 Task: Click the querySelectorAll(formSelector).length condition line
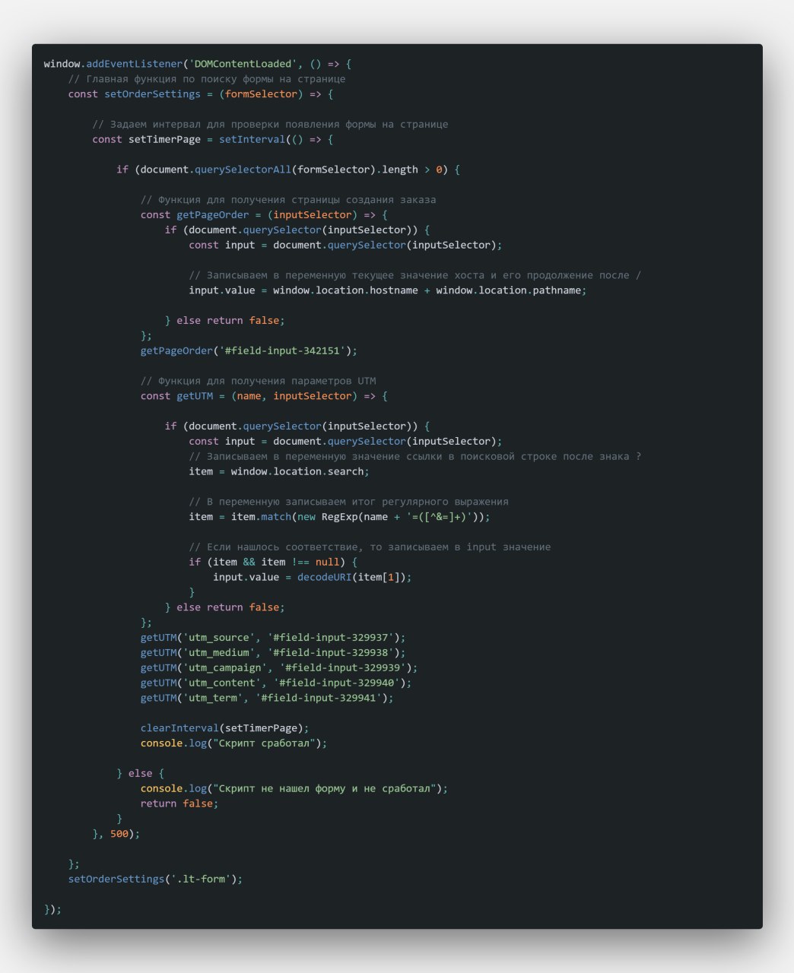288,170
